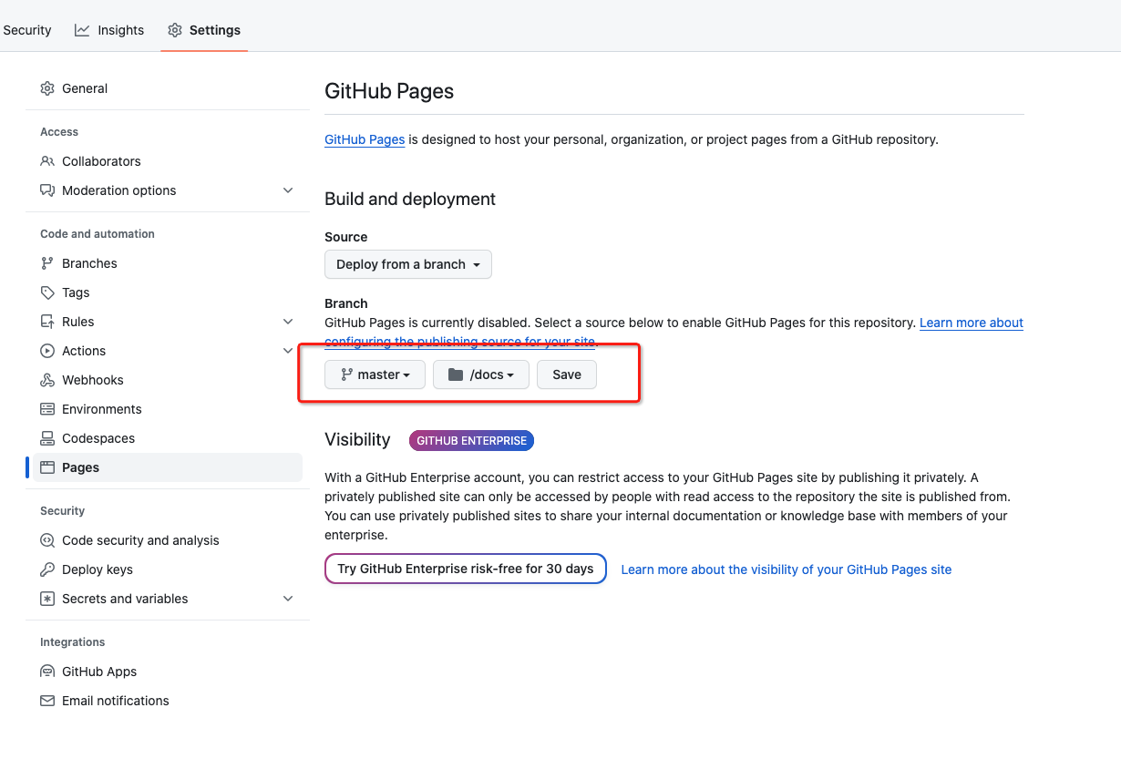Follow the GitHub Pages link in description
Screen dimensions: 1121x759
point(365,139)
